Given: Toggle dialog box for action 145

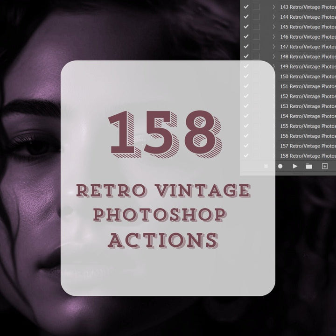Looking at the screenshot, I should click(x=256, y=27).
